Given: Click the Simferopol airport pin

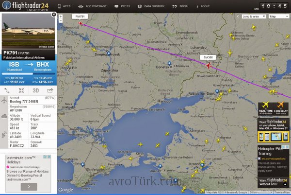Looking at the screenshot, I should [83, 164].
